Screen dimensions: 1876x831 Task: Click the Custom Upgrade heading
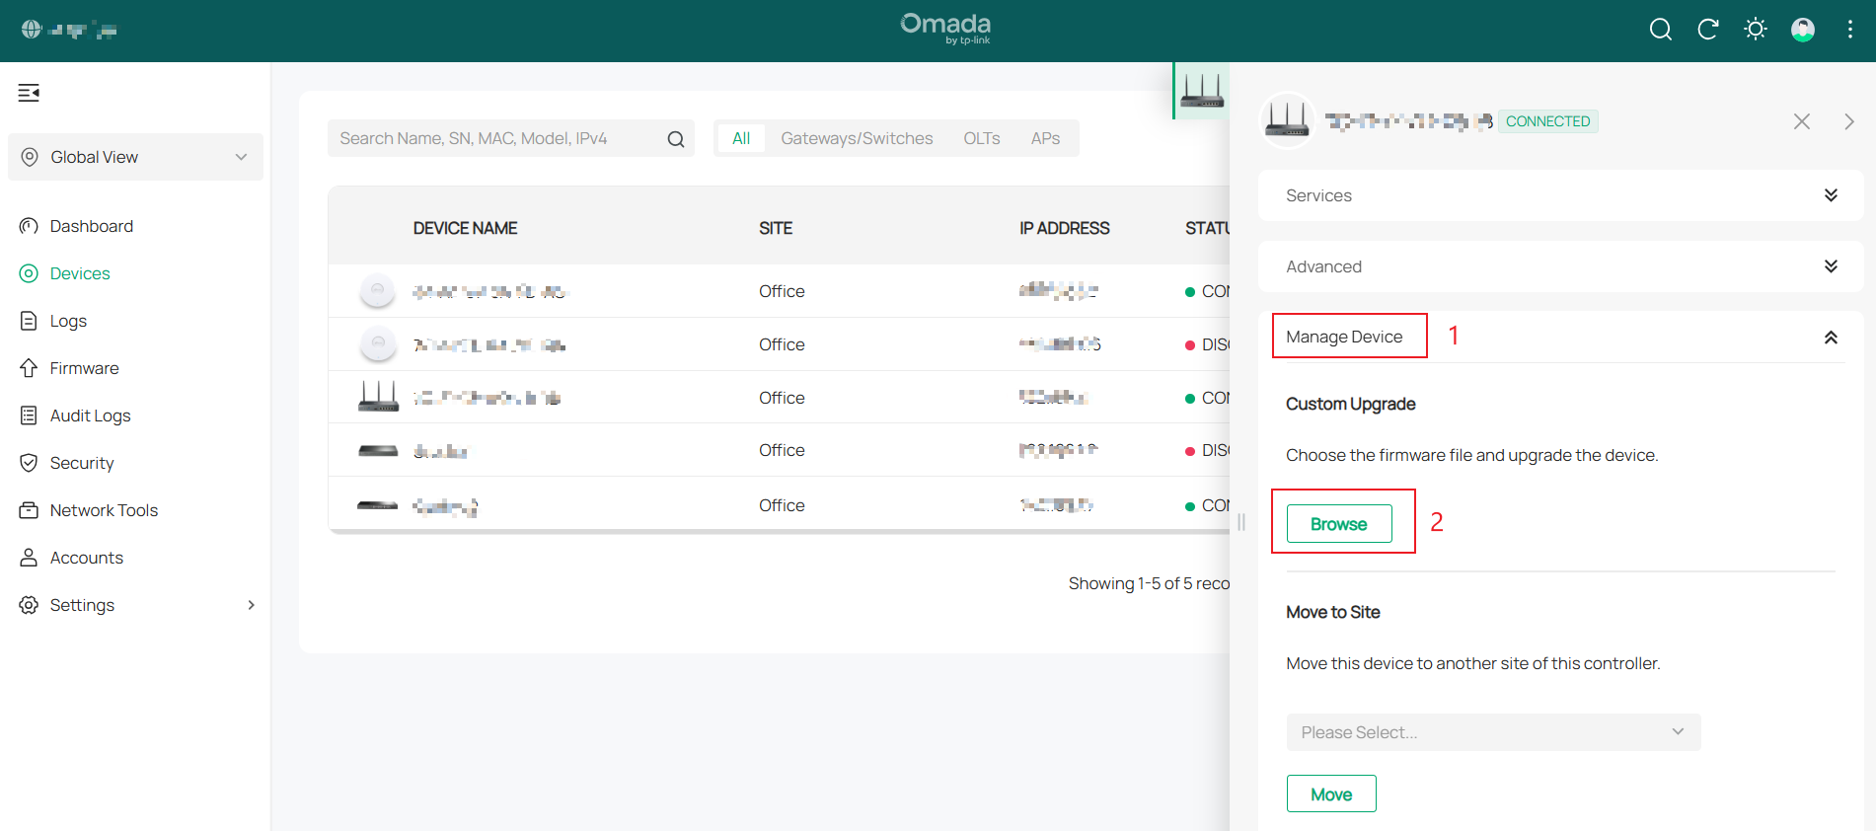click(1350, 404)
